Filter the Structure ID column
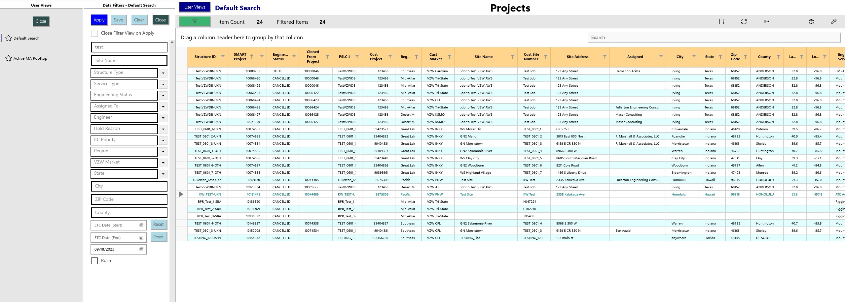845x302 pixels. (223, 57)
